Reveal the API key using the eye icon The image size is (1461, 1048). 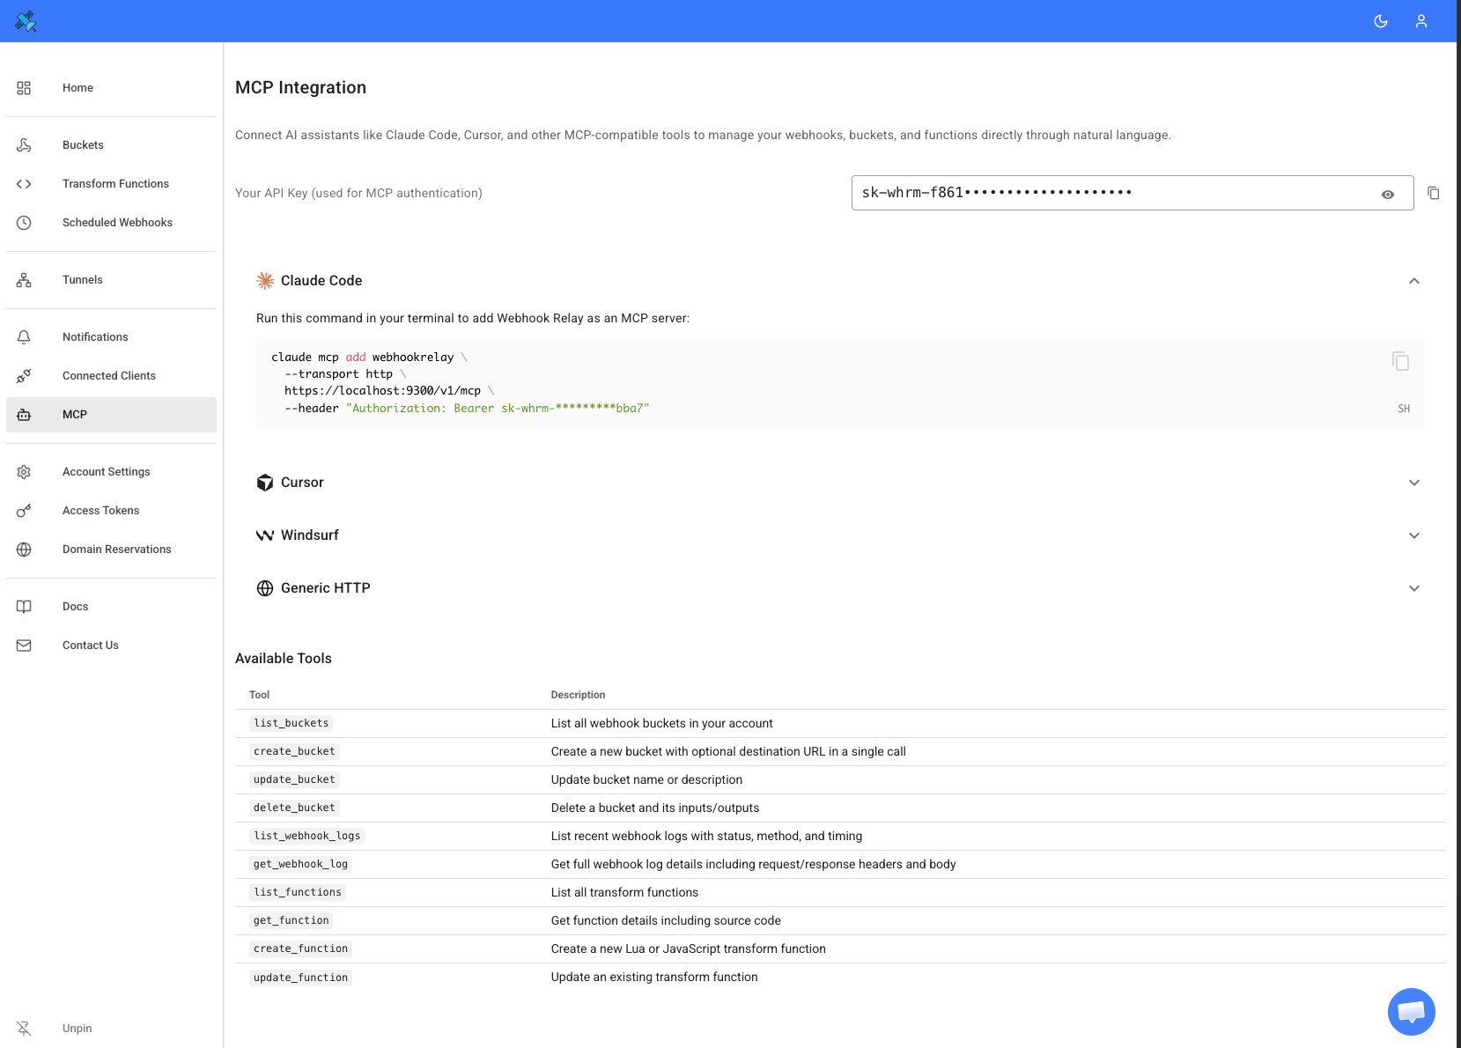[1387, 193]
